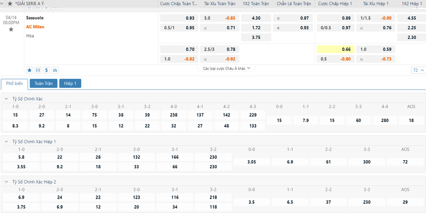Expand Các loại cược Châu Á khác

pos(226,69)
